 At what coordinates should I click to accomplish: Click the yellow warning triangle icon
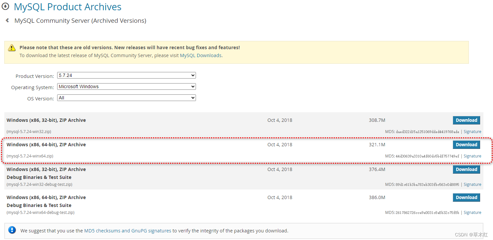point(12,48)
